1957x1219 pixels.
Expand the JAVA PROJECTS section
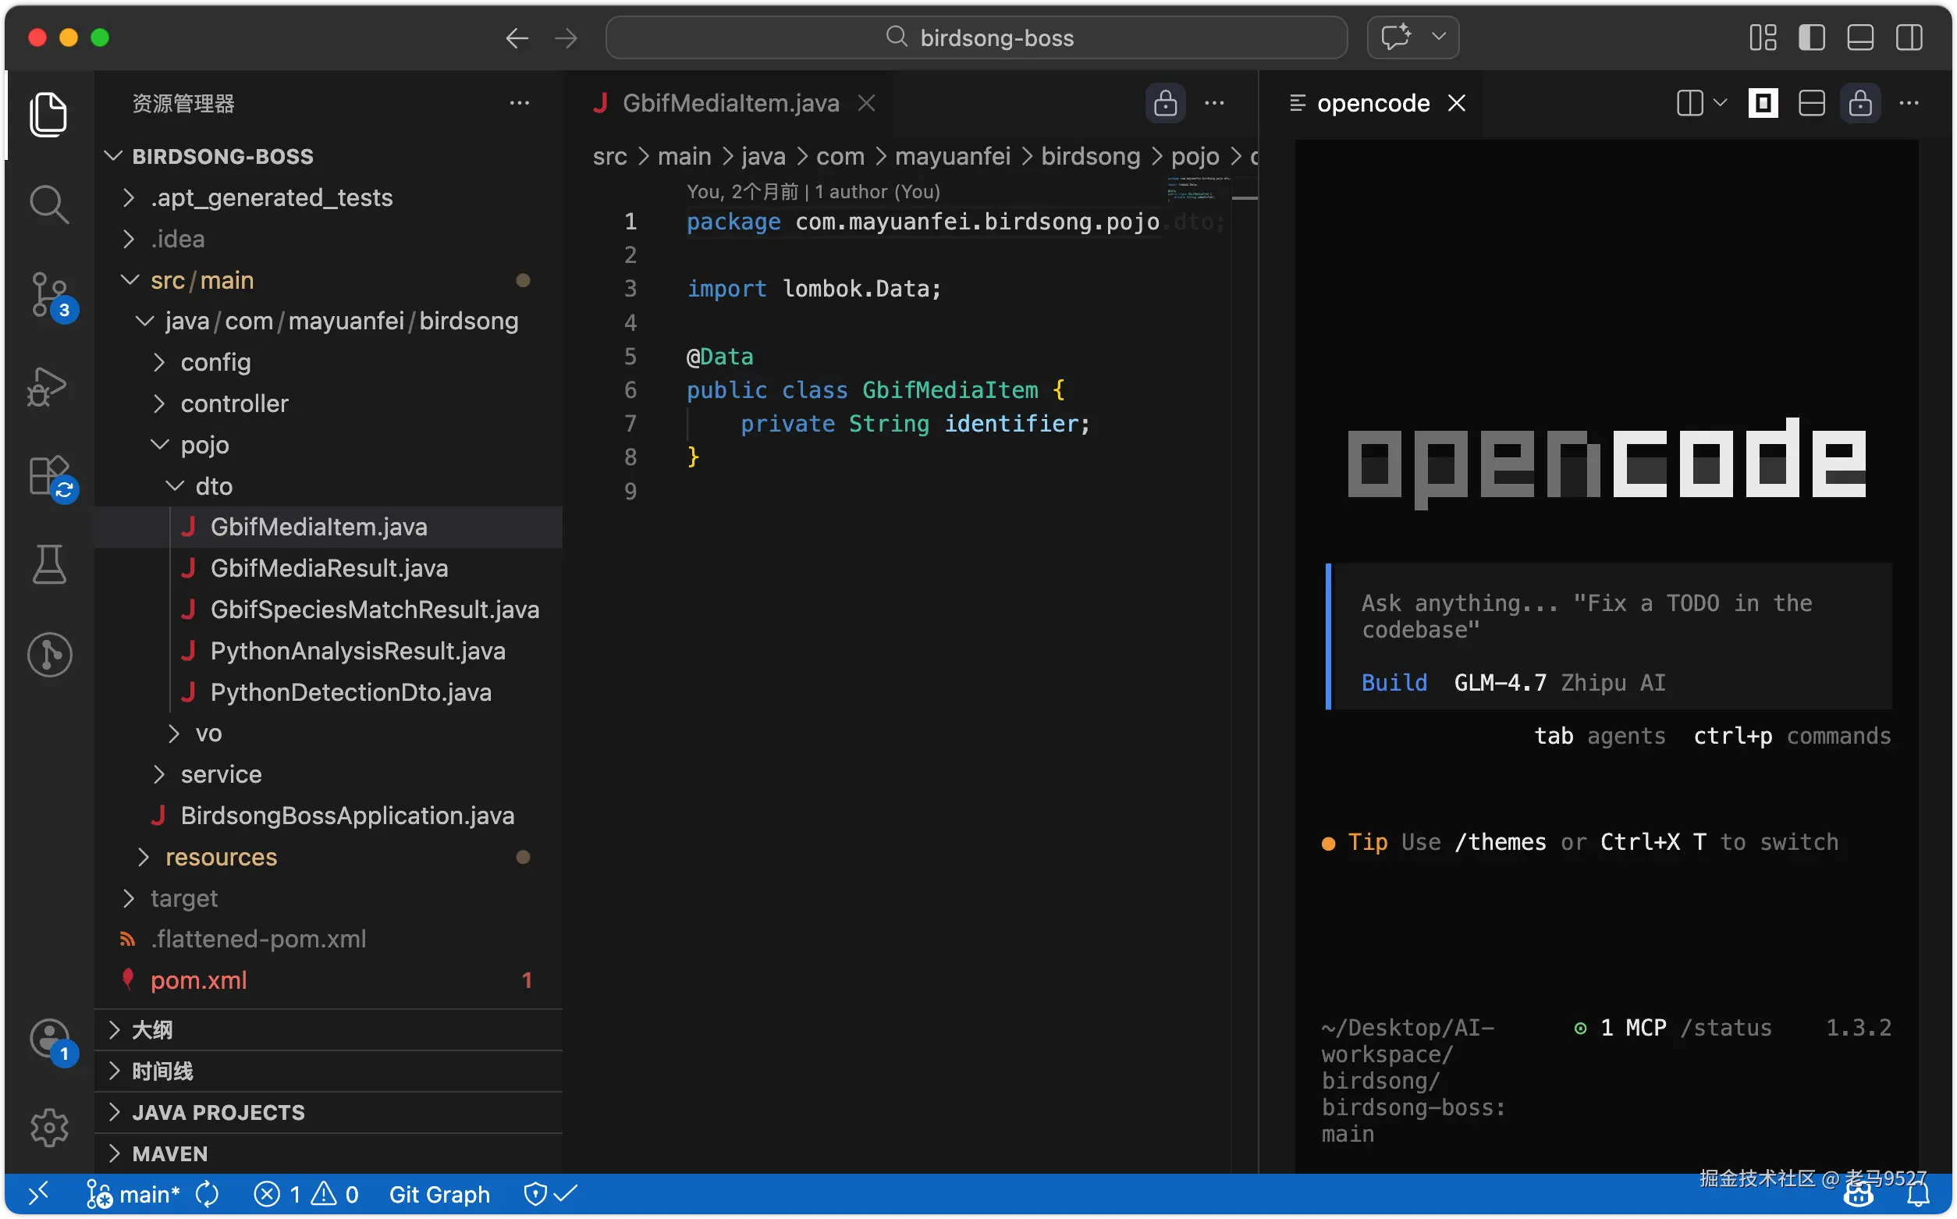(218, 1113)
